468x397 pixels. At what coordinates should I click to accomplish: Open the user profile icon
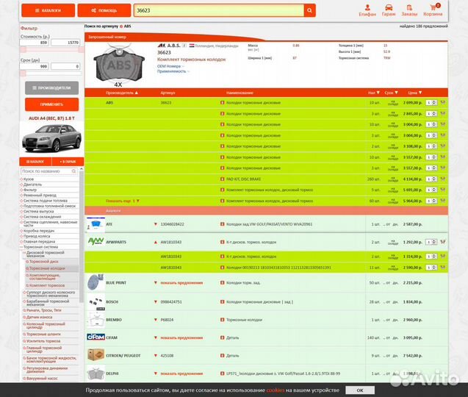pyautogui.click(x=367, y=10)
